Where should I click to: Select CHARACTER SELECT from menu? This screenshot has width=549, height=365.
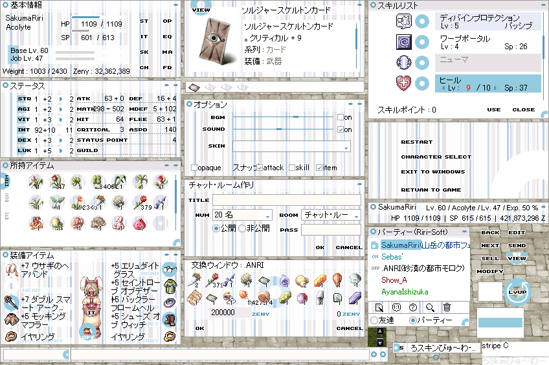(x=436, y=157)
